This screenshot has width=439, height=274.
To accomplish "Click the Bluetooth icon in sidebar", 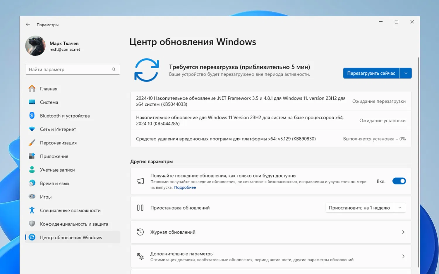I will [x=32, y=116].
